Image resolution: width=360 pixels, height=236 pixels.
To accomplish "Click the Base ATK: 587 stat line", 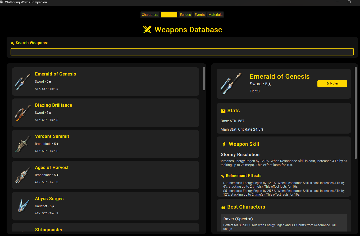I will coord(233,121).
